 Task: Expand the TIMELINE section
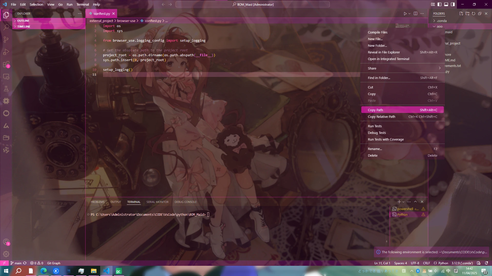coord(49,27)
